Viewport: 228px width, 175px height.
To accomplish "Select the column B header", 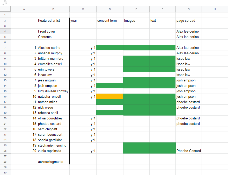I will pos(53,9).
